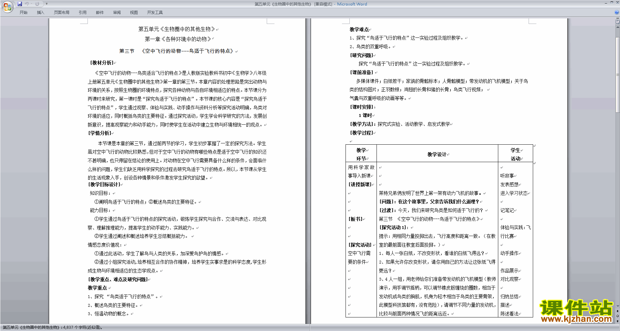
Task: Click the [探究活动 1]： table line
Action: click(394, 227)
